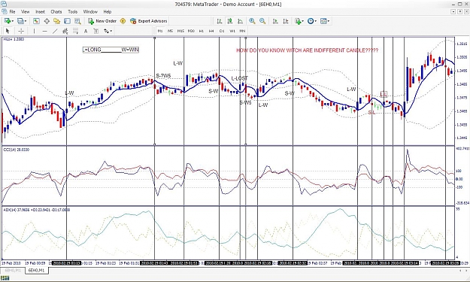Select the M5 timeframe
The height and width of the screenshot is (282, 470).
(170, 31)
